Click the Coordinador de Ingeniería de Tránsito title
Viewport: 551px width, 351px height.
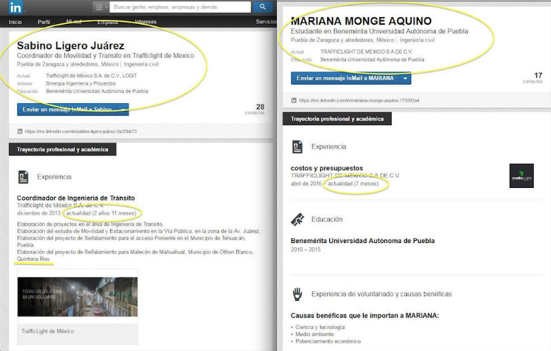click(76, 198)
